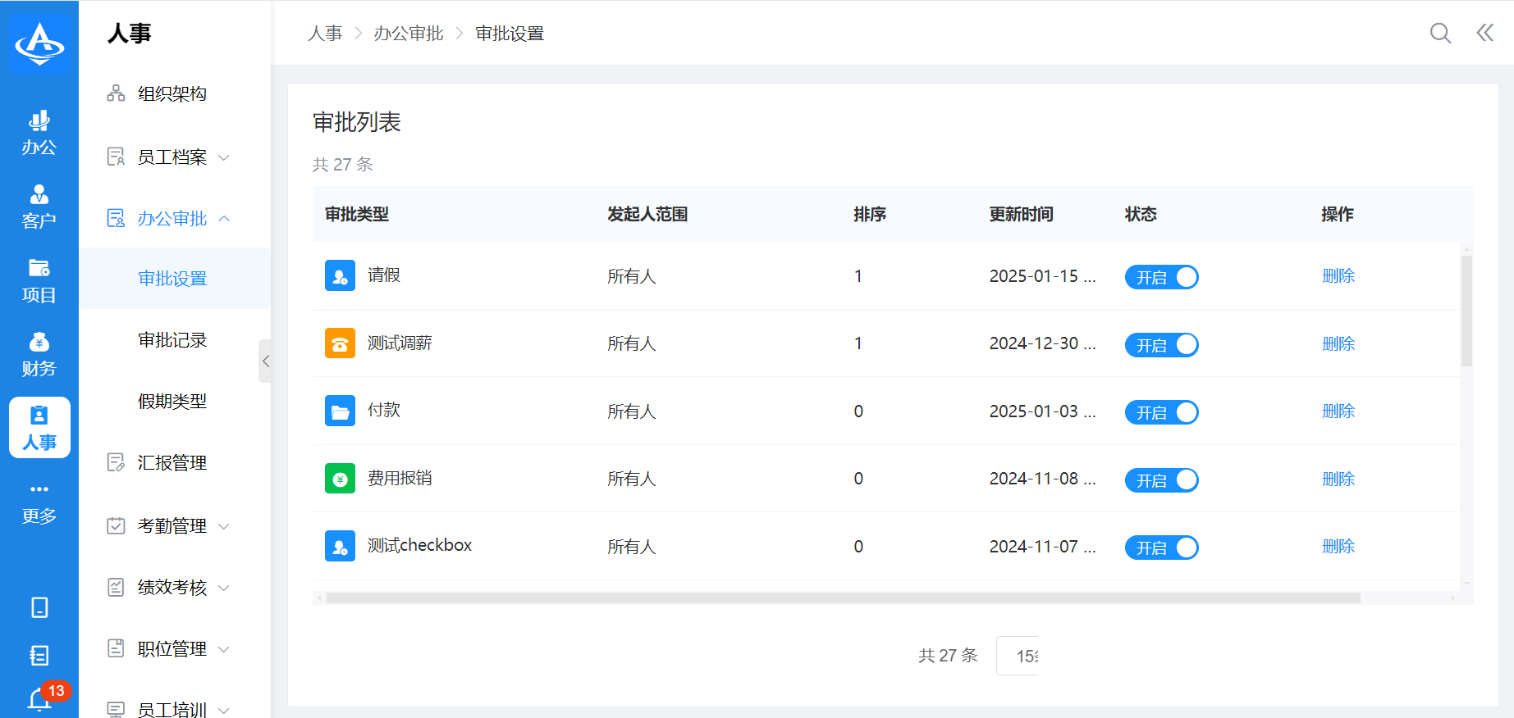Open the page size selector in pagination
1514x718 pixels.
click(1018, 656)
